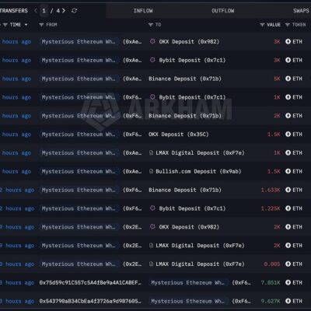Open Binance Deposit (0x71b) 5K transfer
This screenshot has height=311, width=311.
click(x=185, y=79)
